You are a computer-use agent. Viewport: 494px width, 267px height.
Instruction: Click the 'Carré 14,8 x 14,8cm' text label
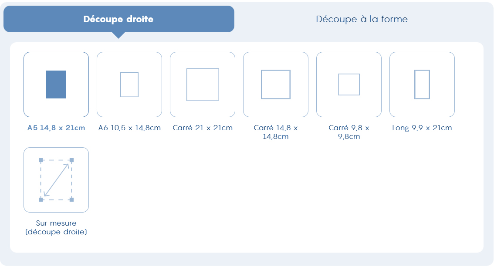click(x=276, y=132)
